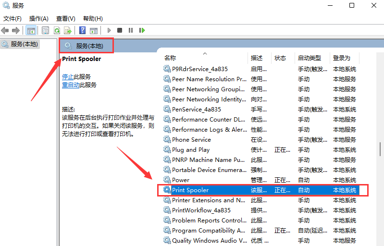Click gear icon beside P9RdrService_4a835
The height and width of the screenshot is (246, 384).
(167, 69)
